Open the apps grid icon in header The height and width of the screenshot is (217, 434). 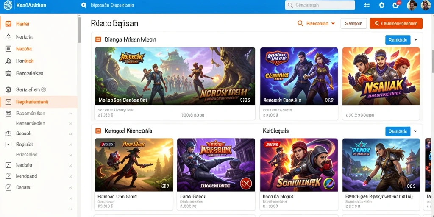(367, 5)
